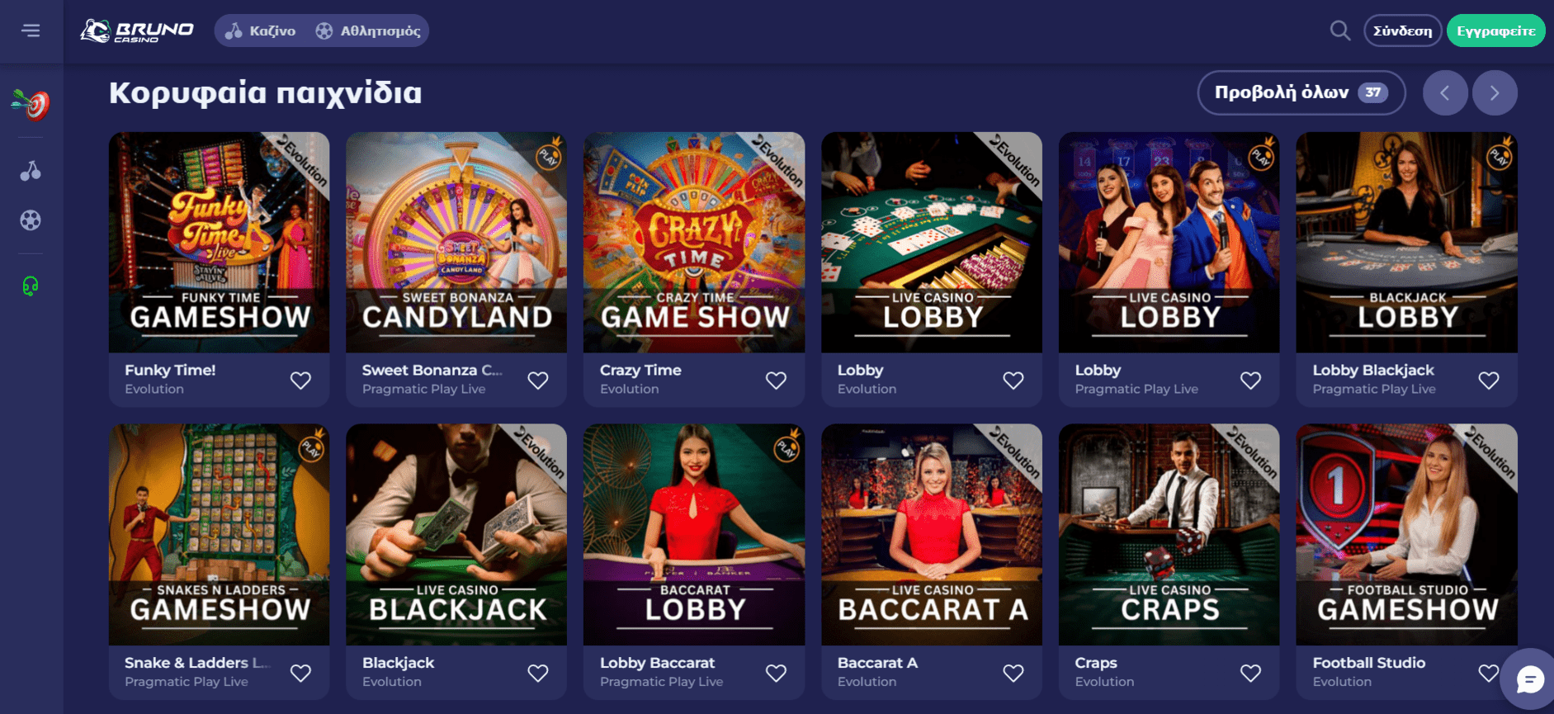Favorite the Sweet Bonanza Candyland game

click(x=538, y=381)
